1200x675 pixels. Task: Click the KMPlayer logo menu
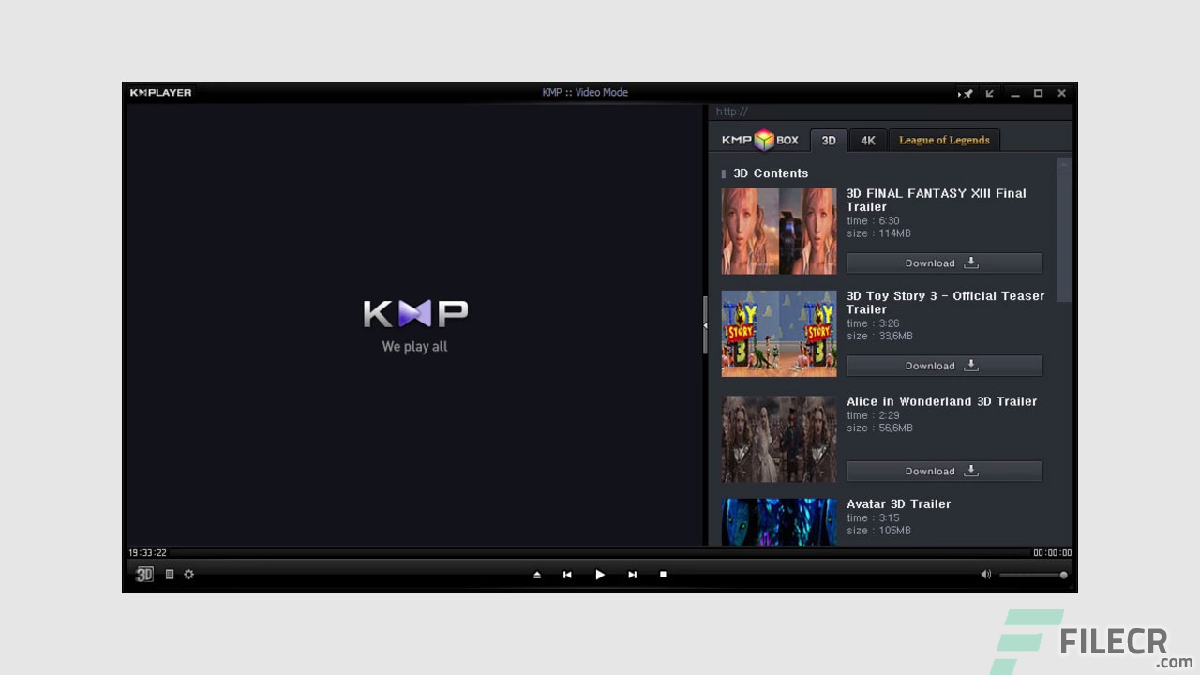pyautogui.click(x=160, y=93)
